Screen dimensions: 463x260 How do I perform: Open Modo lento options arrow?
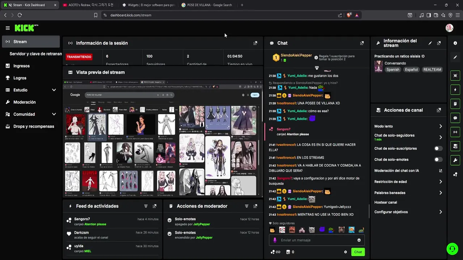[x=441, y=126]
